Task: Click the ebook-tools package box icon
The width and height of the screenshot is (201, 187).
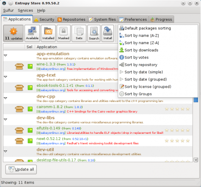Action: 19,88
